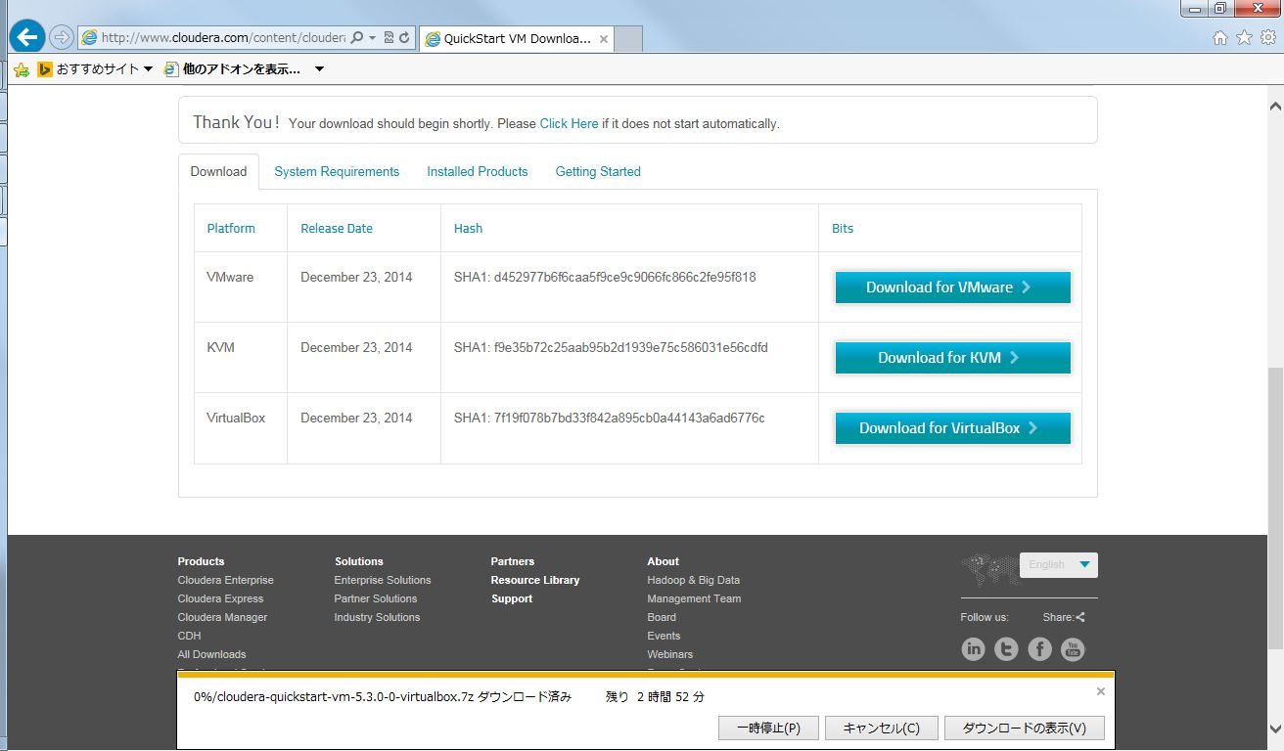The height and width of the screenshot is (751, 1284).
Task: Open a new blank tab
Action: click(x=628, y=39)
